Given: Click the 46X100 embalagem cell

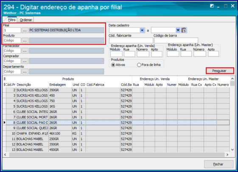Looking at the screenshot, I should click(x=60, y=133).
